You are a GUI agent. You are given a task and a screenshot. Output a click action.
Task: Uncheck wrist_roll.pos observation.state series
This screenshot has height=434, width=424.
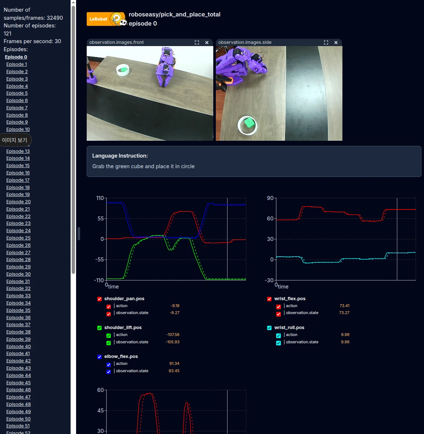coord(279,343)
